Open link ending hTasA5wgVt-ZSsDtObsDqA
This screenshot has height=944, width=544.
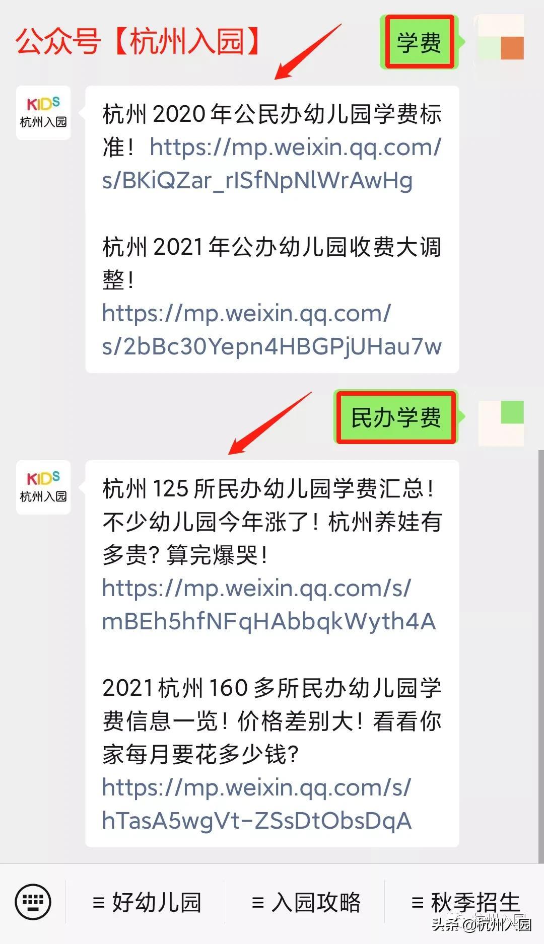tap(257, 804)
